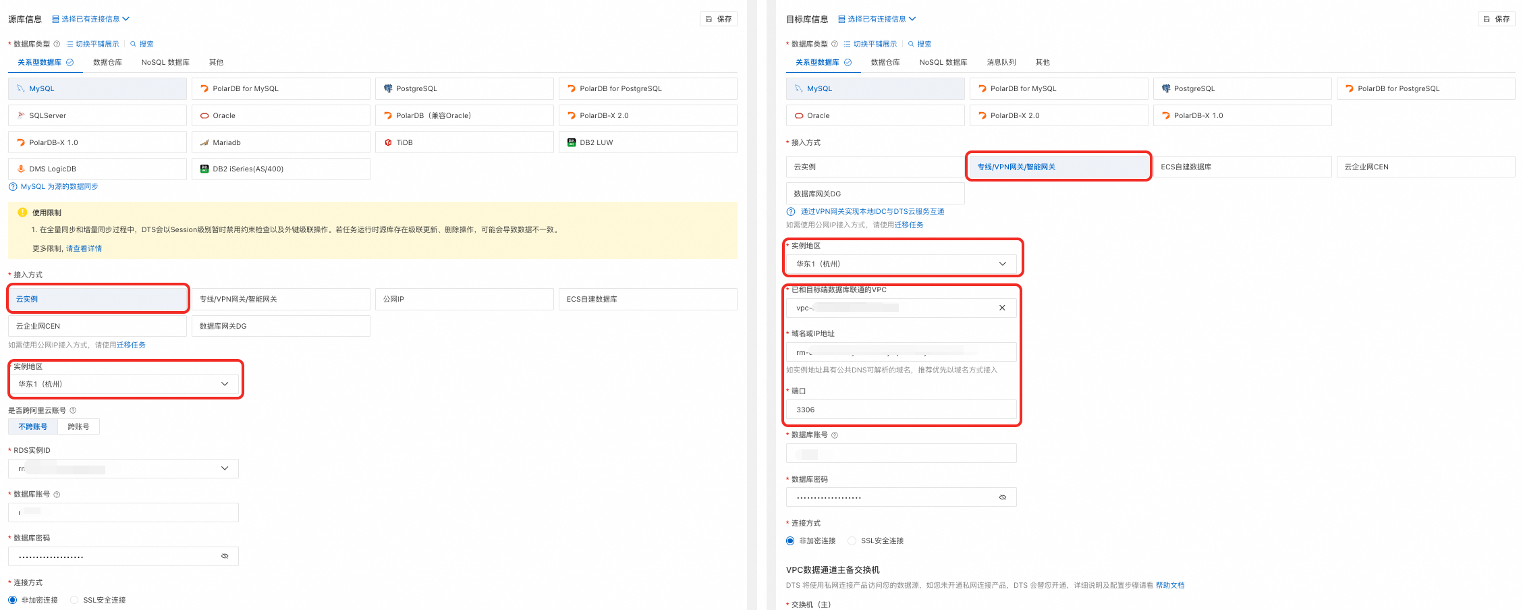This screenshot has height=610, width=1523.
Task: Clear the target VPC field with its X icon
Action: 1002,308
